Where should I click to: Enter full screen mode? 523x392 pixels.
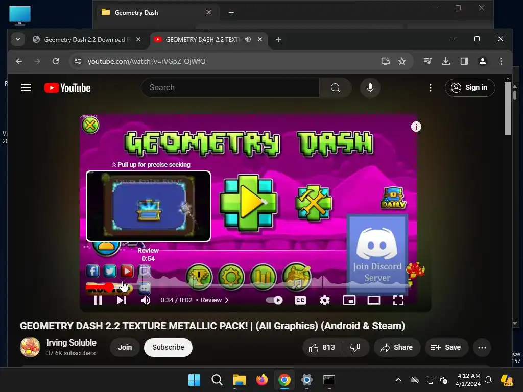pos(398,300)
